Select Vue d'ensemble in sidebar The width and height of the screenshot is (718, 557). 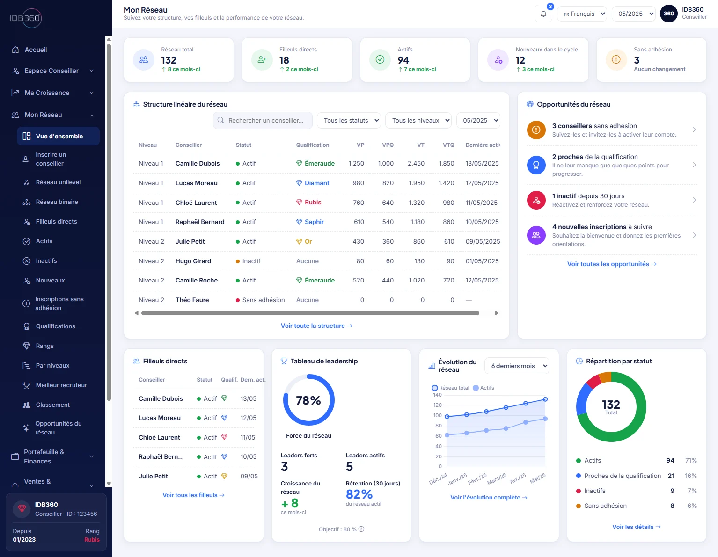(59, 136)
